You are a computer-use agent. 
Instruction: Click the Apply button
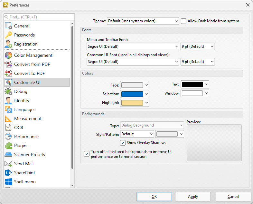(193, 197)
